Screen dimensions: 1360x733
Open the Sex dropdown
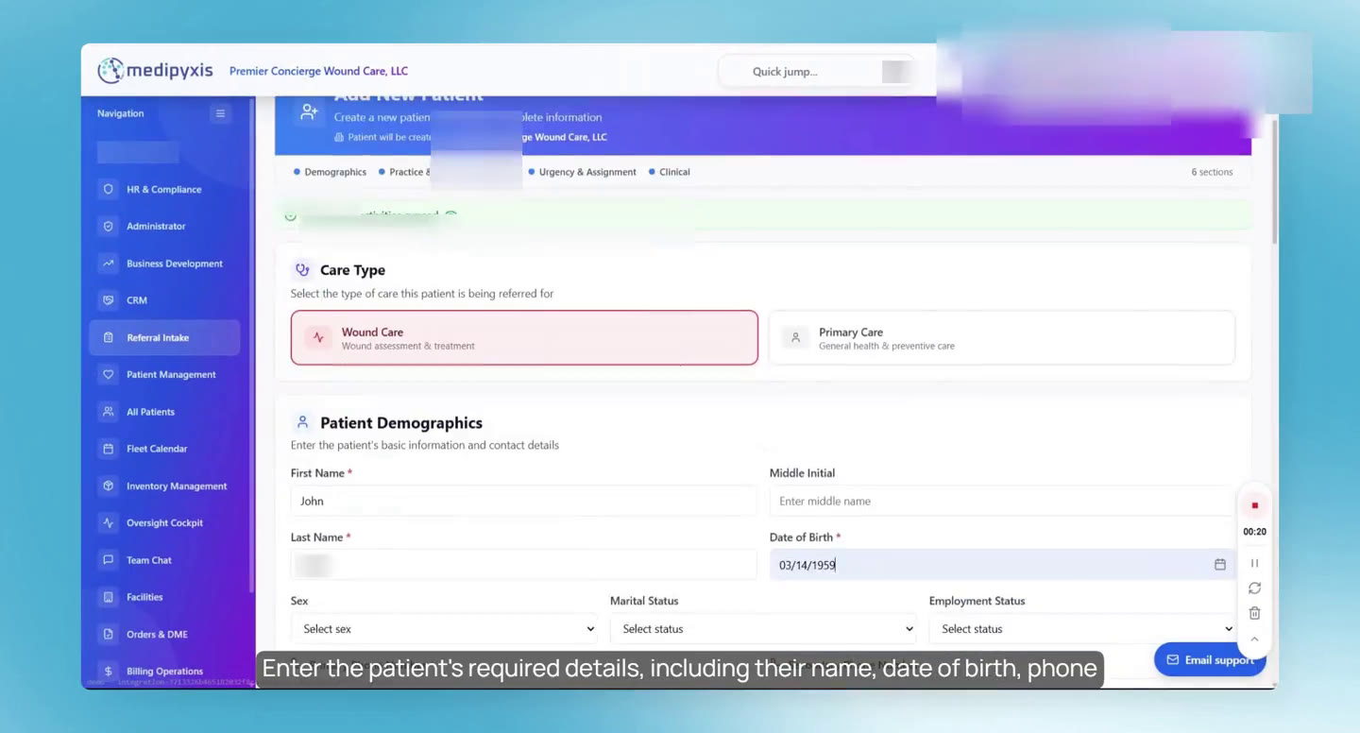(445, 629)
